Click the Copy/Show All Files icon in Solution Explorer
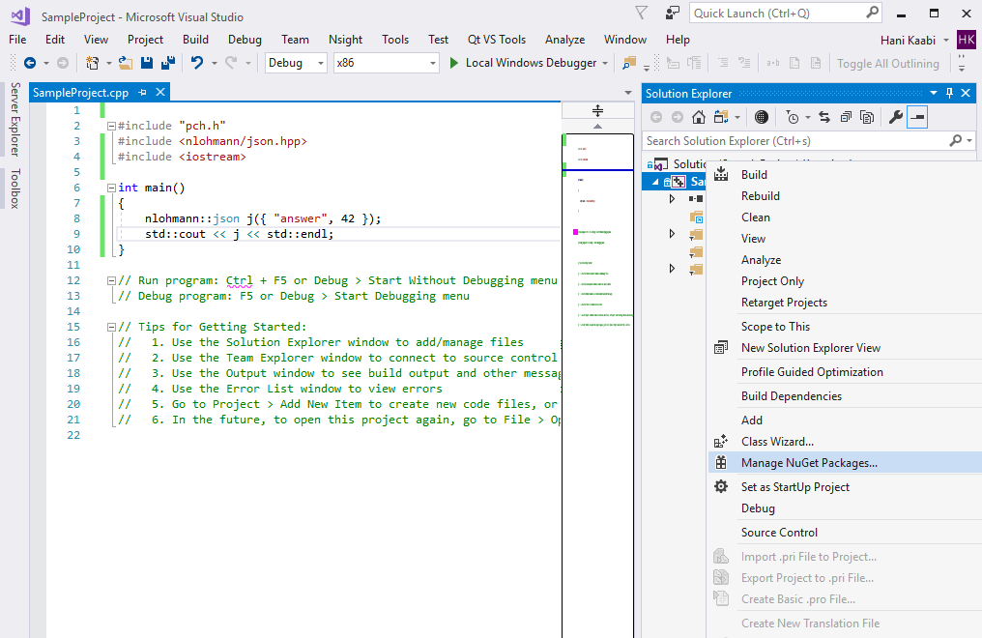Screen dimensions: 982x638 pos(867,117)
